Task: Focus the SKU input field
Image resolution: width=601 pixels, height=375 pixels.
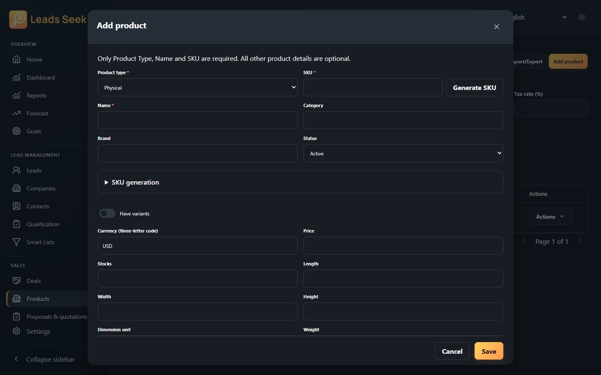Action: (x=373, y=87)
